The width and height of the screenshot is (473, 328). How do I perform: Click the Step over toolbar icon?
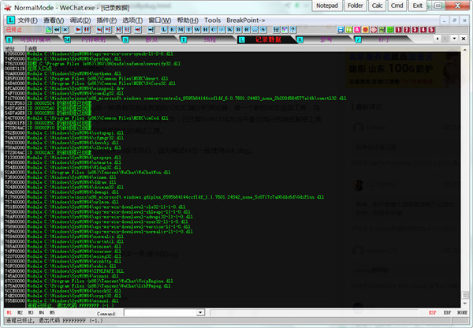108,30
